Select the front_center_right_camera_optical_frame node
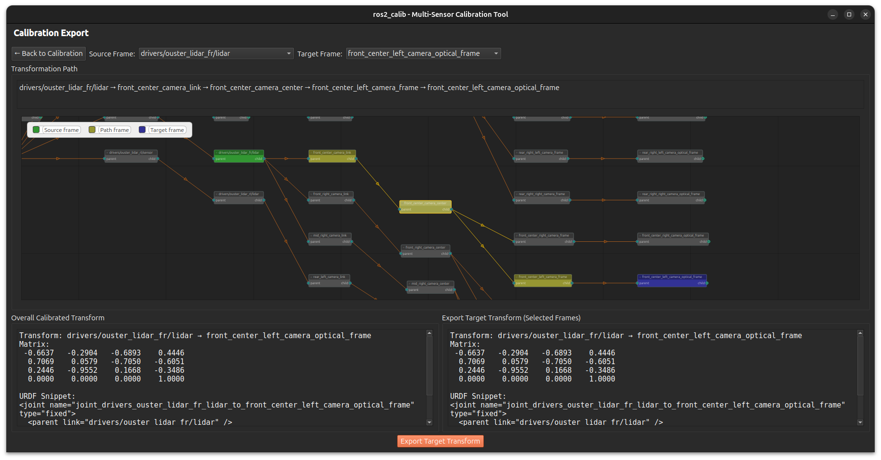 (x=673, y=238)
